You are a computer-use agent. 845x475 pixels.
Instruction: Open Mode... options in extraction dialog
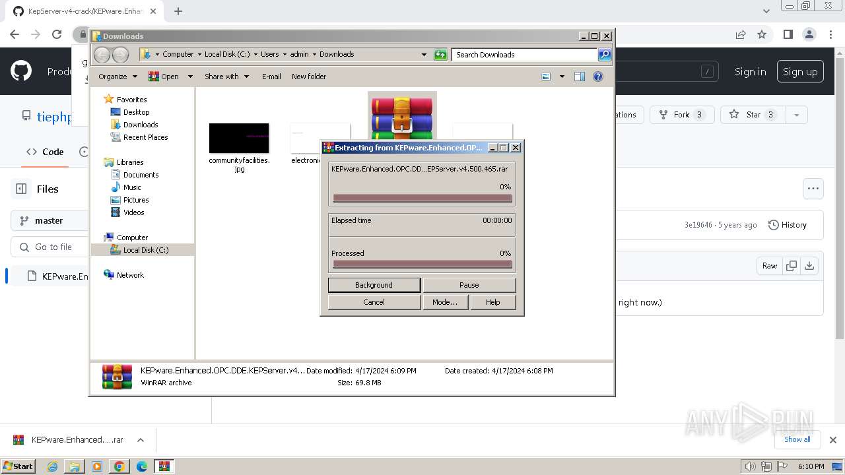pos(444,302)
